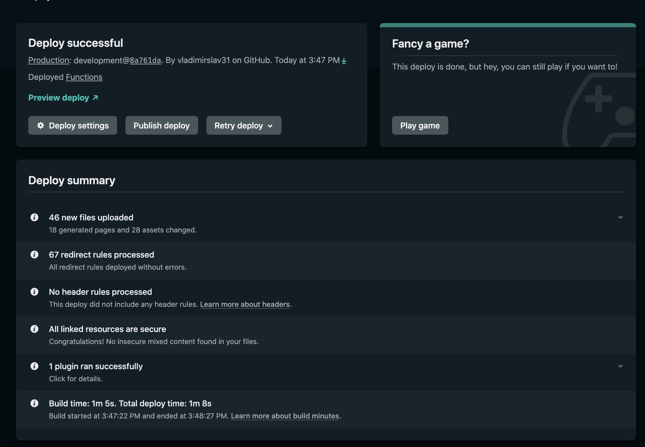Expand the plugin ran successfully details

click(x=620, y=366)
